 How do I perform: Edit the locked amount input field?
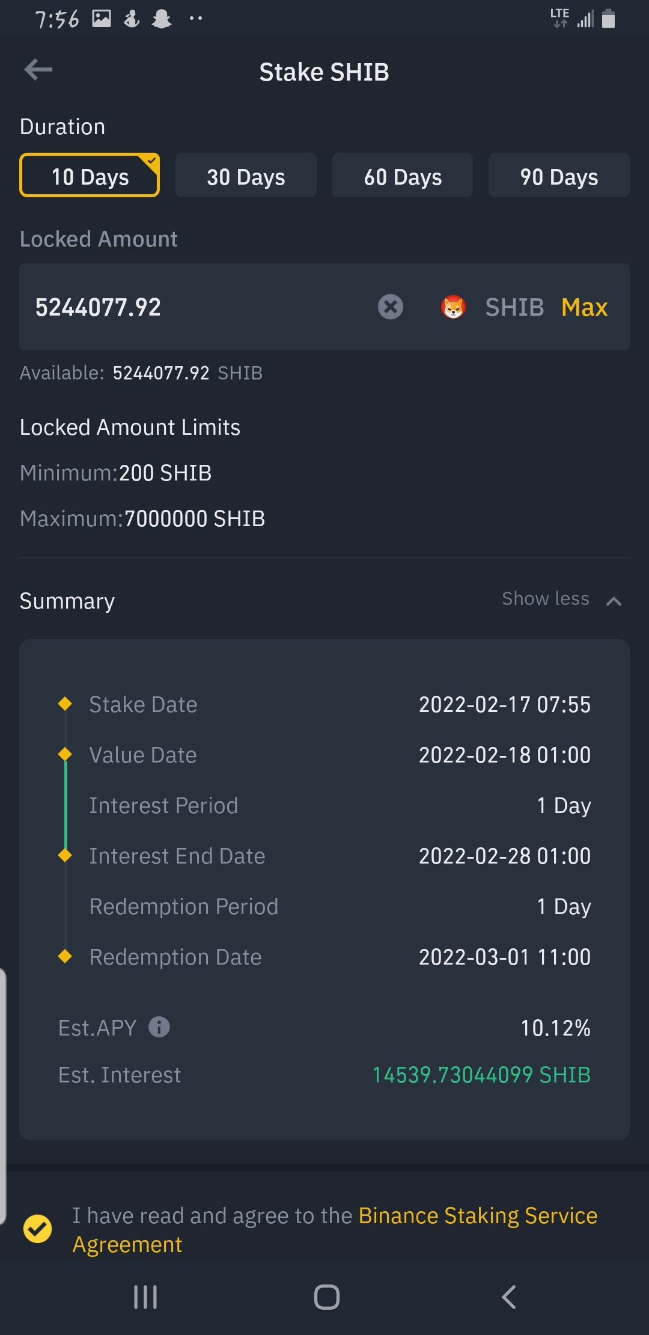198,307
